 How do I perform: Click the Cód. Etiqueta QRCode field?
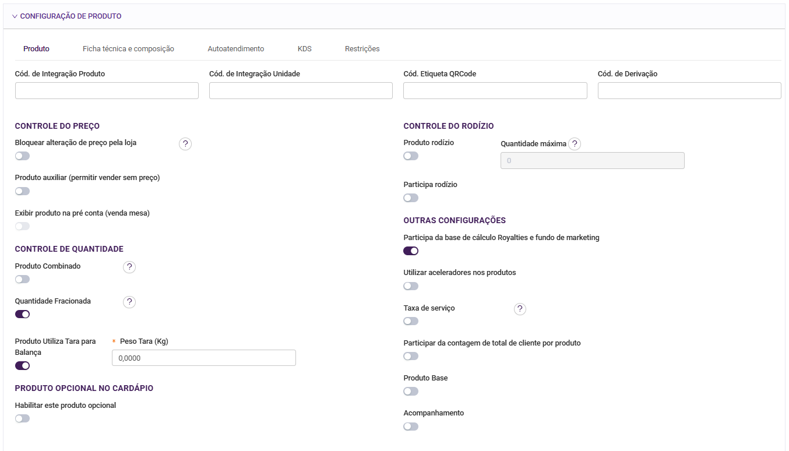tap(495, 91)
